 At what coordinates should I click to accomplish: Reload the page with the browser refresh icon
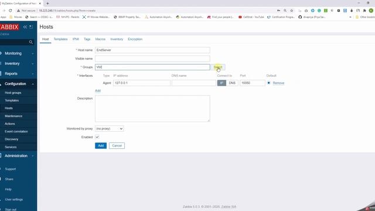pyautogui.click(x=11, y=11)
